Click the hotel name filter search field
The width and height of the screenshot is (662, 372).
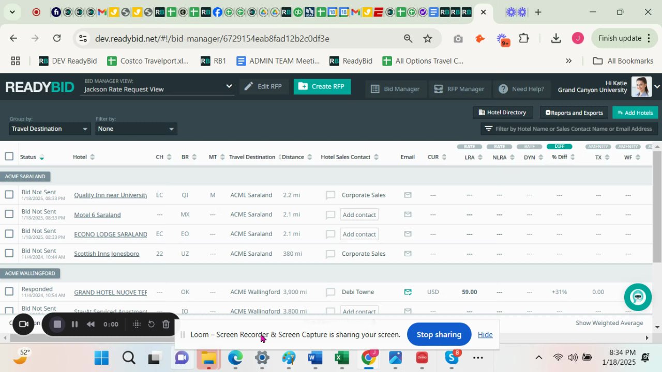(x=569, y=129)
